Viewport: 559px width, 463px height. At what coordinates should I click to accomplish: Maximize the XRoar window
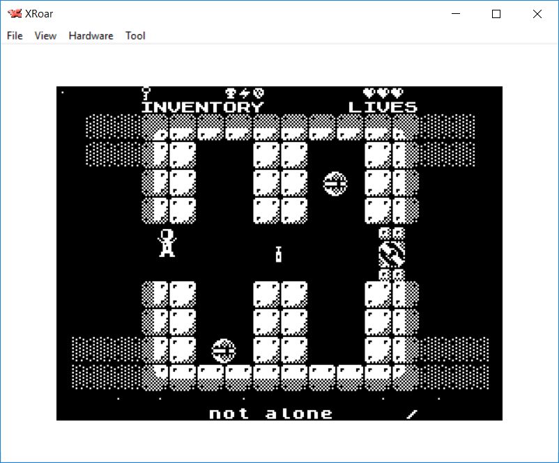[x=496, y=14]
